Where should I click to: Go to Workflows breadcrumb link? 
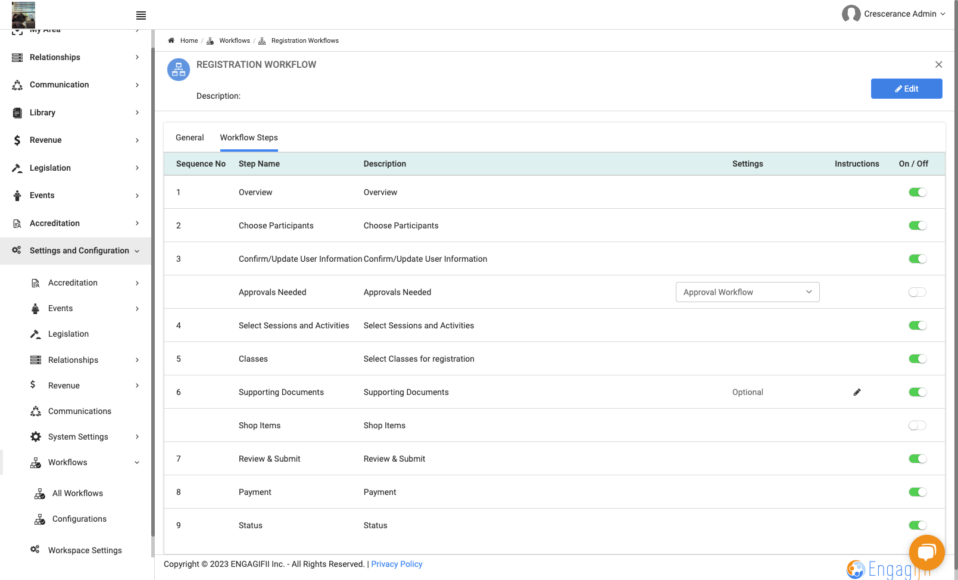click(x=235, y=40)
